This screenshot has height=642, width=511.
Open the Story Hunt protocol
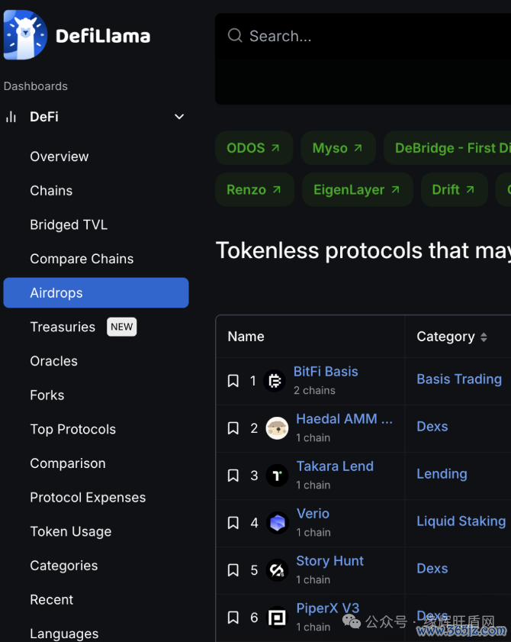329,560
